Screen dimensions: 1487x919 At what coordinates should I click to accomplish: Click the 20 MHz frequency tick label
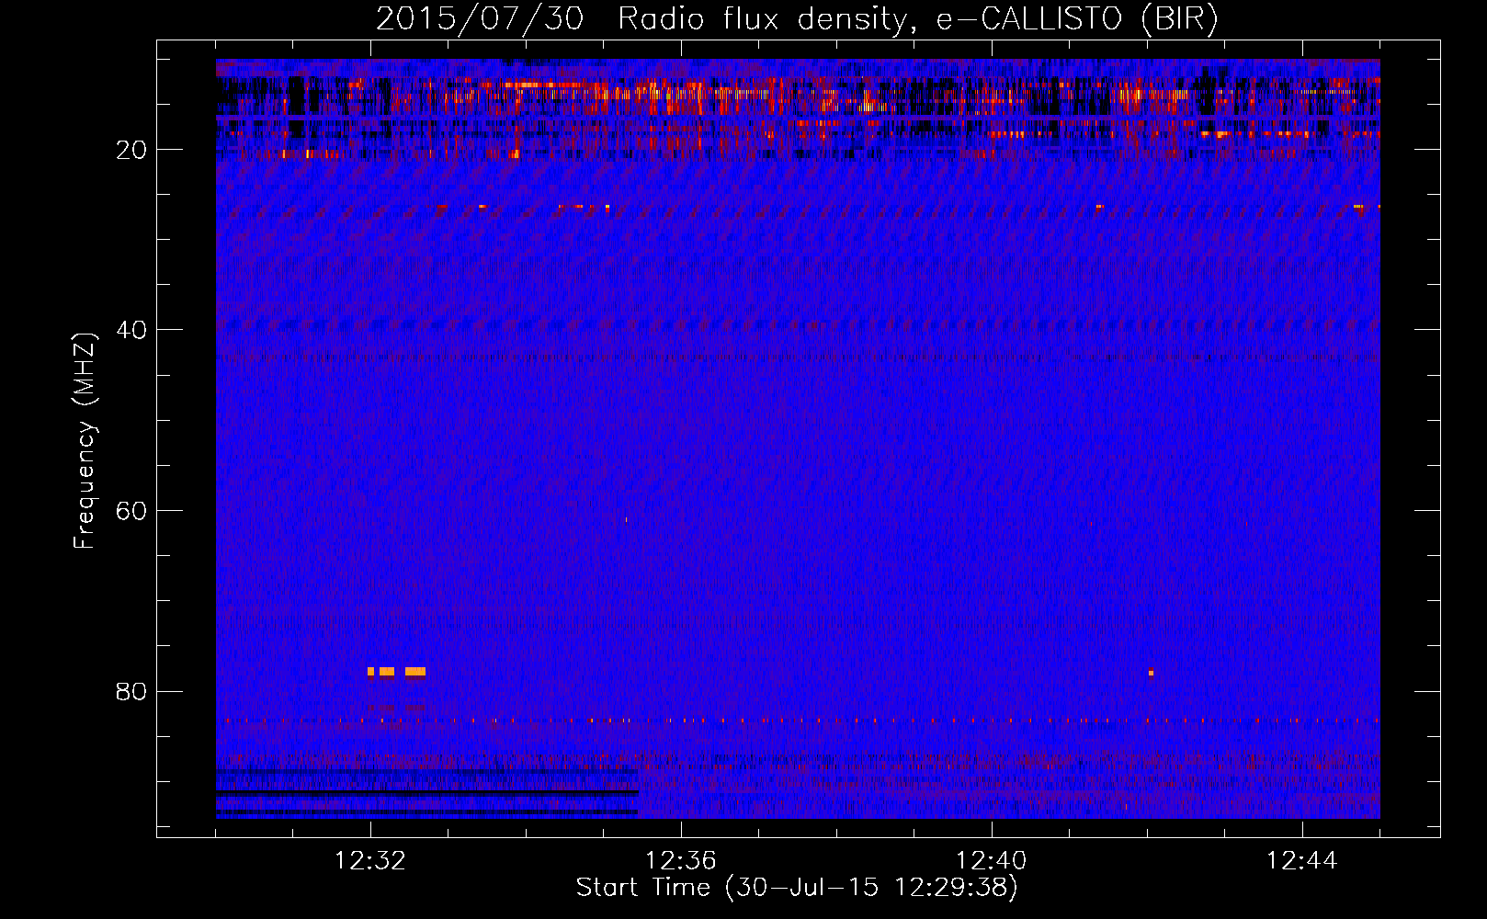pos(131,150)
